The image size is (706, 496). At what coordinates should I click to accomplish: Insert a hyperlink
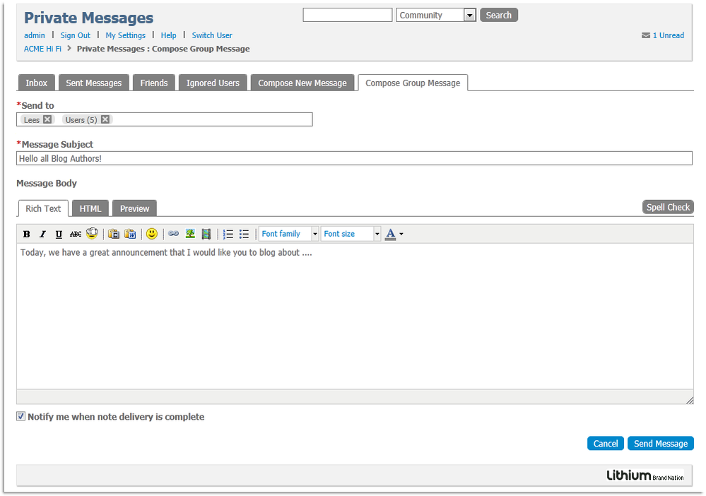[x=173, y=234]
